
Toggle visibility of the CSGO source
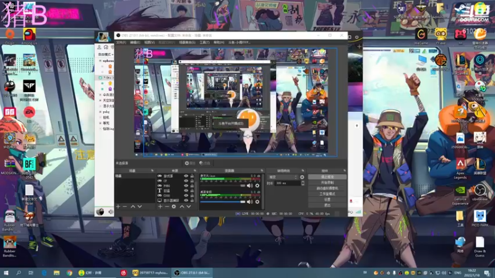[x=186, y=195]
